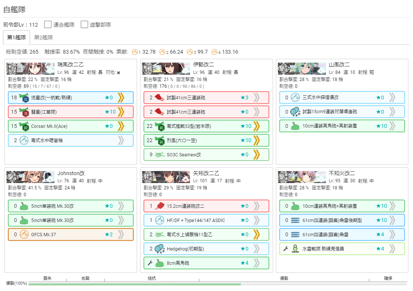Click the 零式水上偵察機11型乙 seaplane icon
Image resolution: width=413 pixels, height=291 pixels.
coord(159,234)
